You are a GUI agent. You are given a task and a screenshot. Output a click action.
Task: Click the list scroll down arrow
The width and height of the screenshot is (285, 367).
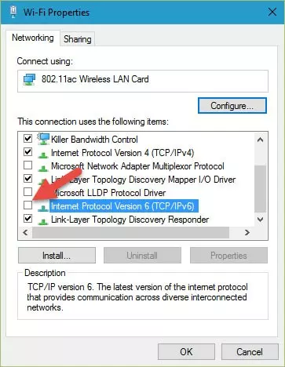[260, 220]
